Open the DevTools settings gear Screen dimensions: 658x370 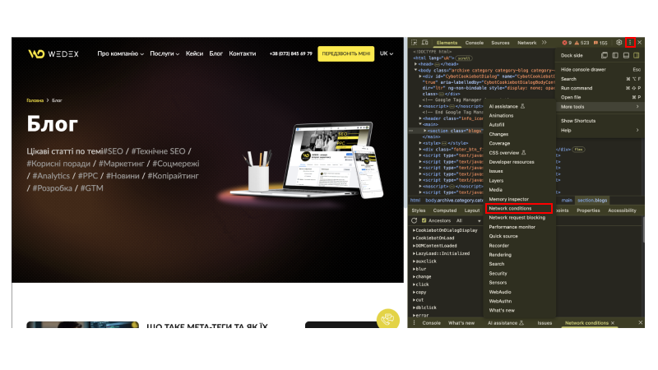[x=619, y=43]
